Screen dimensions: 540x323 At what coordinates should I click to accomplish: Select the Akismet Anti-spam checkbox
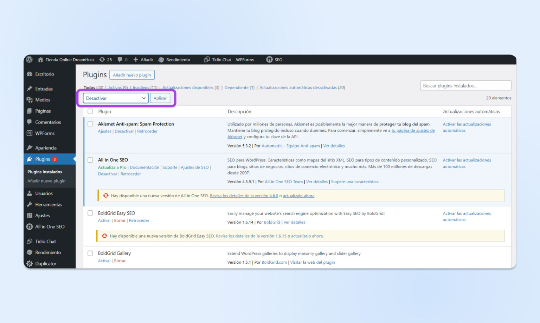90,124
